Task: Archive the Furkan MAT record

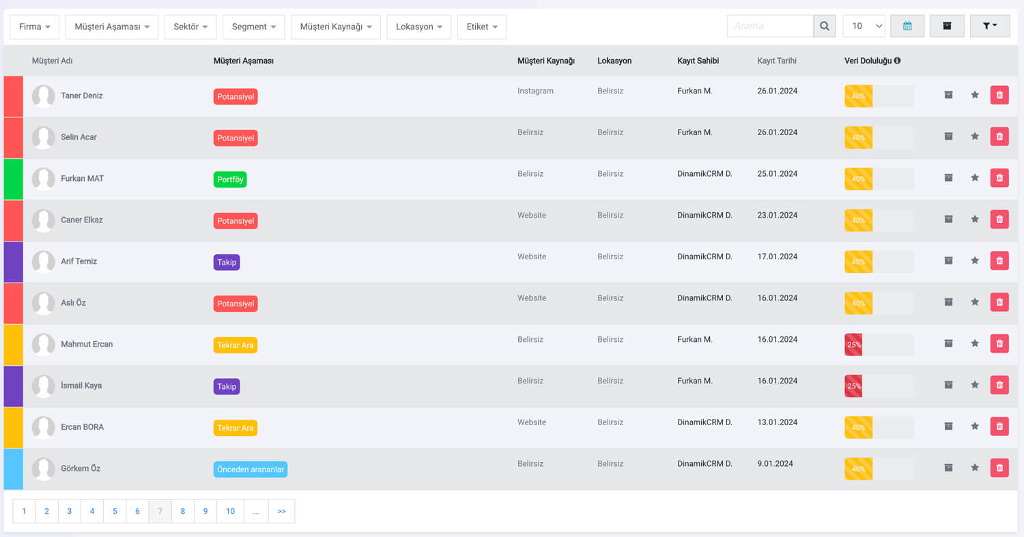Action: pos(948,177)
